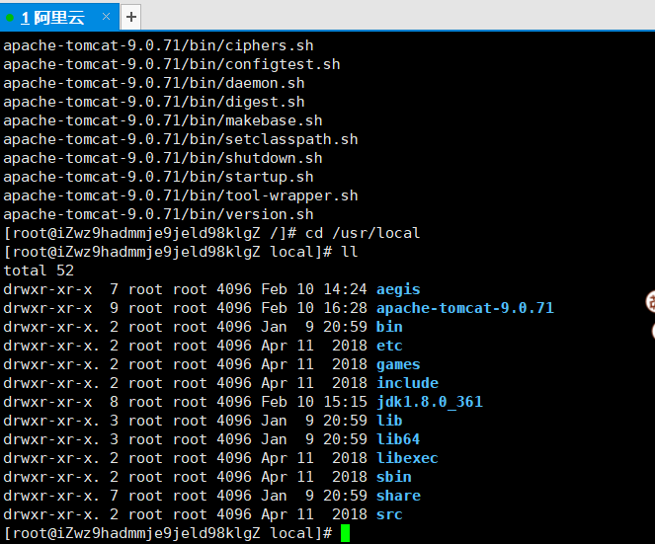Click the lib64 directory name
Image resolution: width=655 pixels, height=544 pixels.
click(398, 439)
